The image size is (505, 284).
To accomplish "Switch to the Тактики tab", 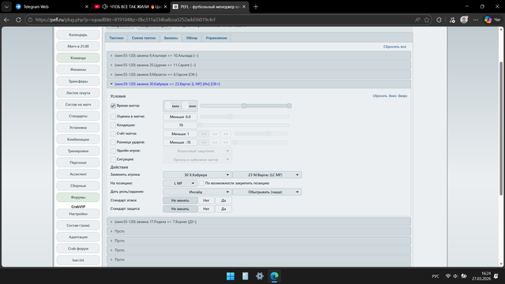I will coord(116,38).
